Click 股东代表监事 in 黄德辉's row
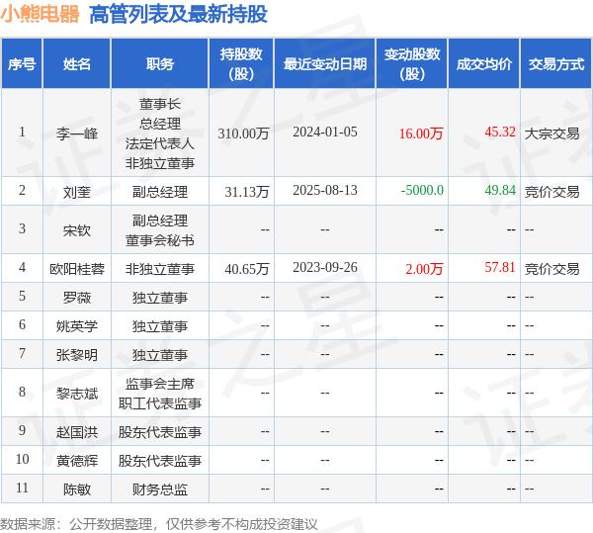Viewport: 593px width, 533px height. click(x=159, y=461)
